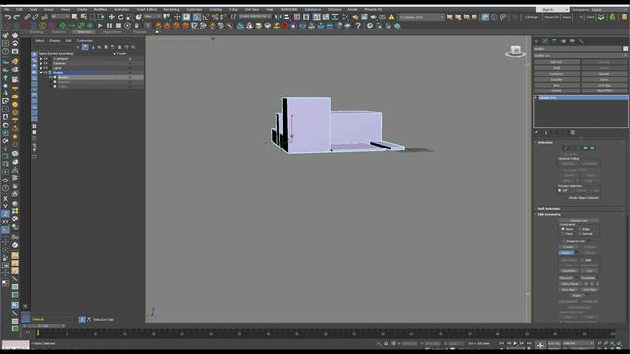Click the timeline time slider

coord(43,326)
